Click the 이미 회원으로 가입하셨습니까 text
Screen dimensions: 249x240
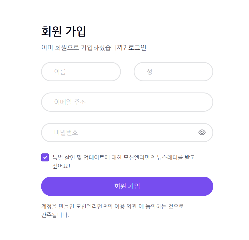tap(84, 48)
